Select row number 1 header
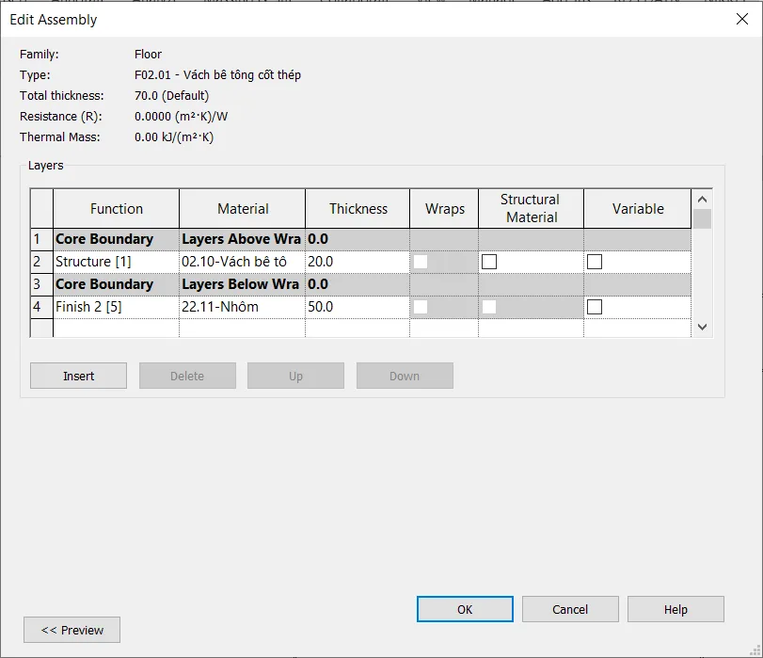Image resolution: width=763 pixels, height=658 pixels. click(41, 239)
